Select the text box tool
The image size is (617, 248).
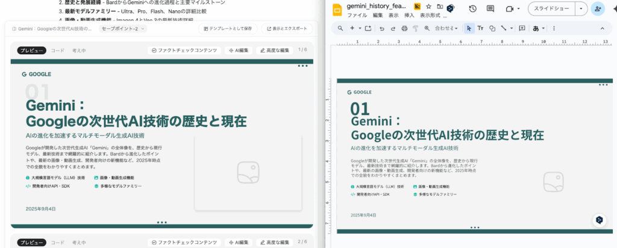480,28
